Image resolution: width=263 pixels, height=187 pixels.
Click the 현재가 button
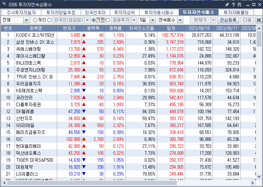click(x=200, y=20)
